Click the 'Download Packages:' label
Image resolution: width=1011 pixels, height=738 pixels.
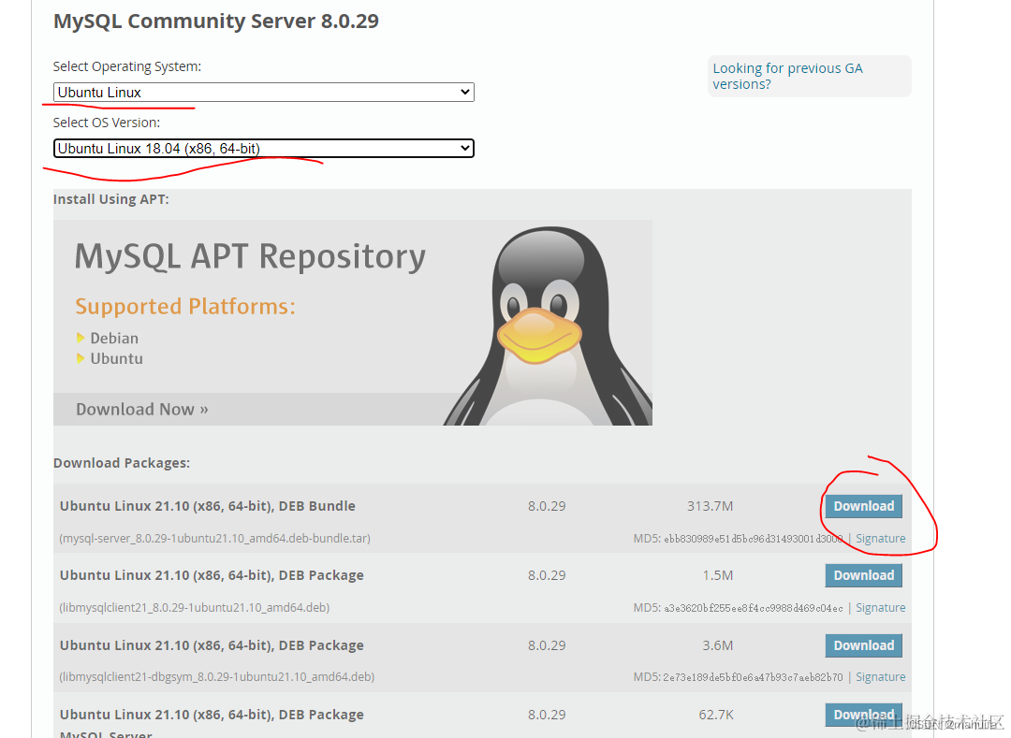(121, 463)
